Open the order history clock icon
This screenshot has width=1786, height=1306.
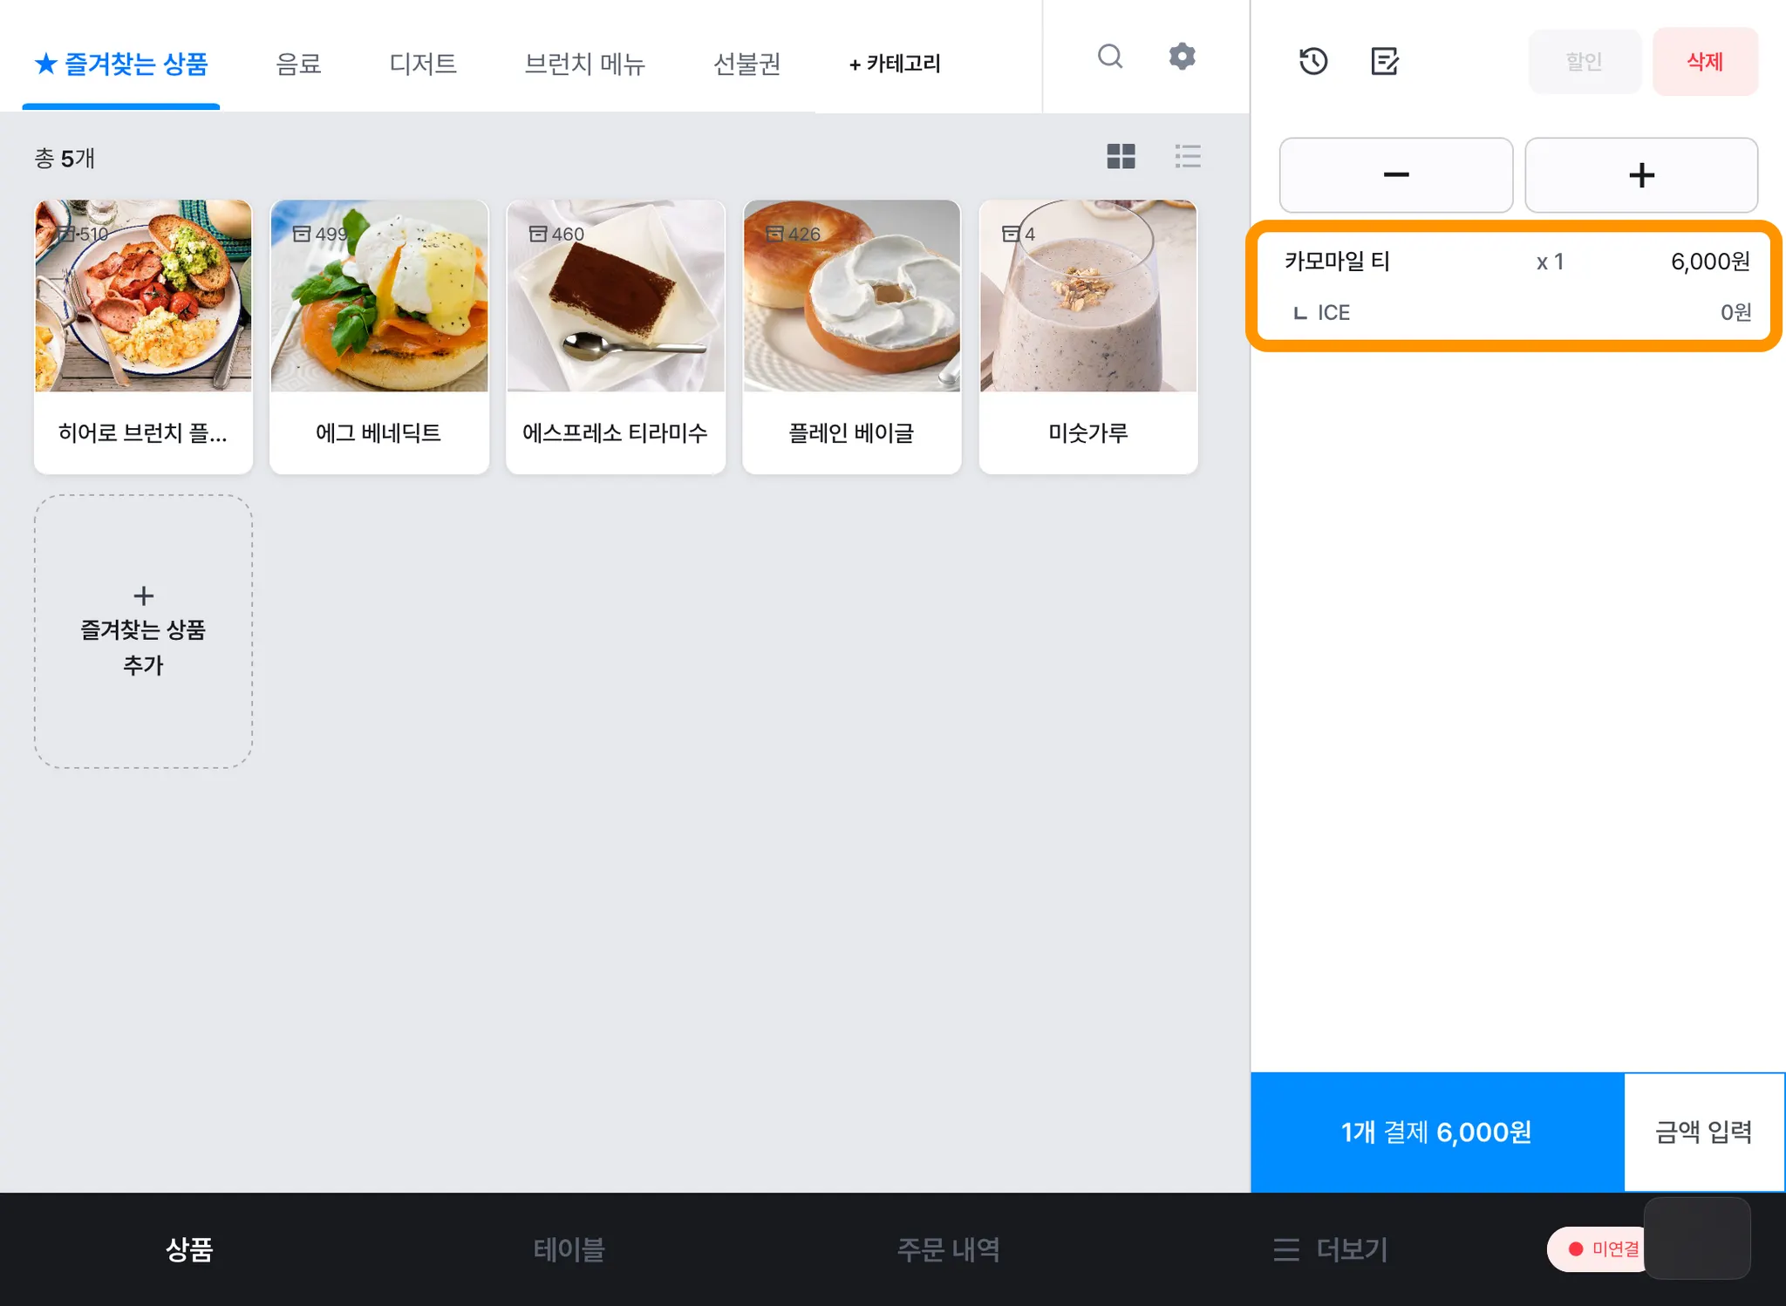[1312, 61]
